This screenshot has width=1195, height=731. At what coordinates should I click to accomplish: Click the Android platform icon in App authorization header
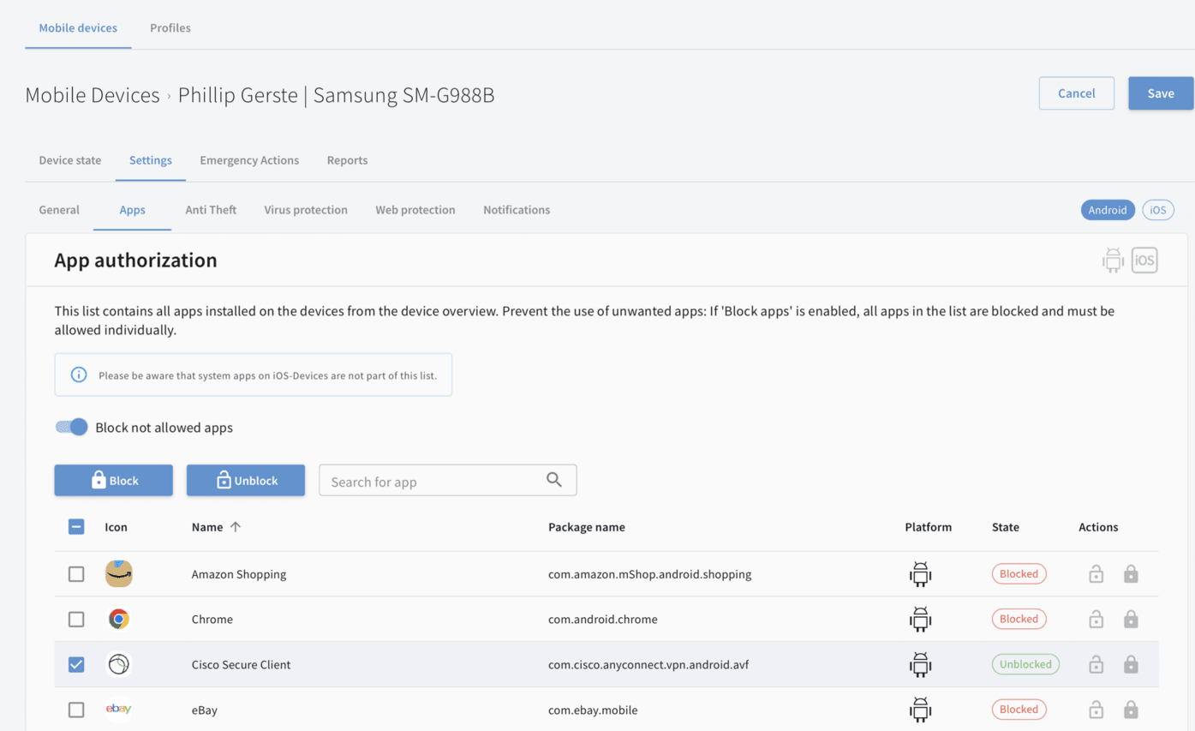(1112, 260)
